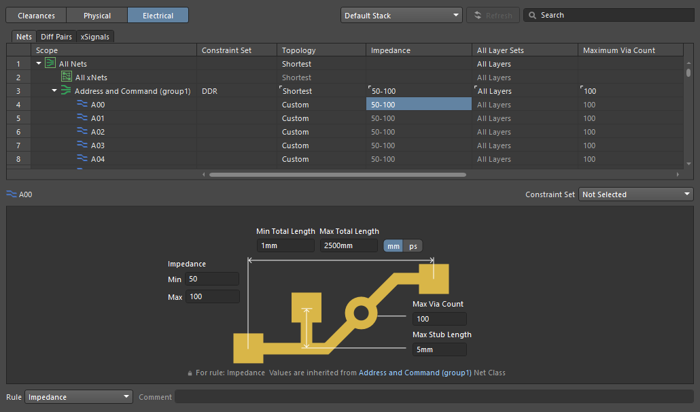Switch length units to mm

click(x=393, y=246)
